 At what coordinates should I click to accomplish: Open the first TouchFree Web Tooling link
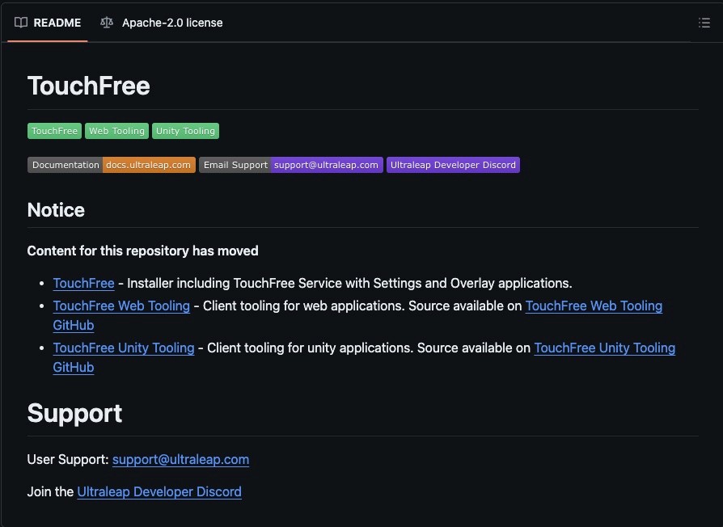[x=121, y=306]
